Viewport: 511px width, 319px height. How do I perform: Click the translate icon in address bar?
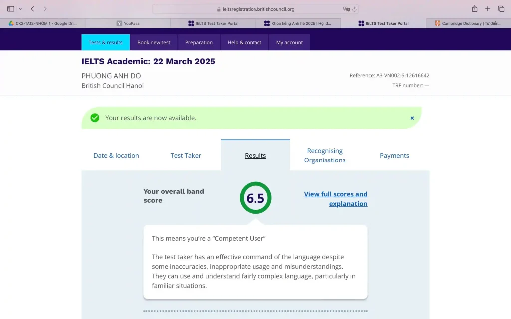(346, 9)
